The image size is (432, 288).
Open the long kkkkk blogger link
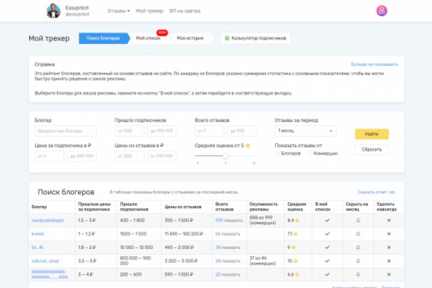[x=50, y=274]
